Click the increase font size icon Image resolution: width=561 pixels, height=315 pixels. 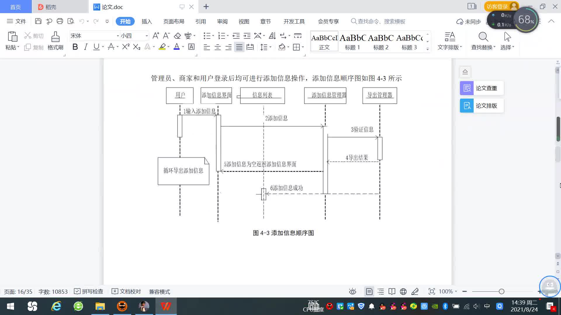click(x=156, y=36)
